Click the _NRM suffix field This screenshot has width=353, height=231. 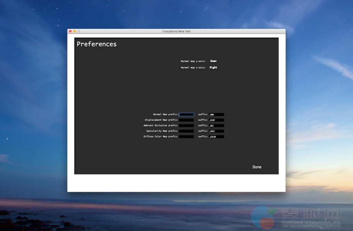click(x=216, y=114)
